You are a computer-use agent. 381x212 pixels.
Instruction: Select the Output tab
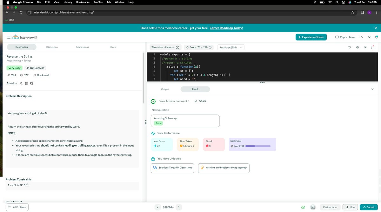(x=165, y=89)
